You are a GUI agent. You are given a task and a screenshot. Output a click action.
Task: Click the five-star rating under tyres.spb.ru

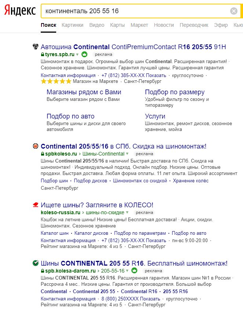[56, 81]
